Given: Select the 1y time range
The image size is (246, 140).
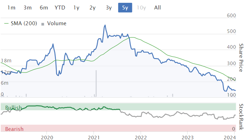Looking at the screenshot, I should (x=76, y=8).
